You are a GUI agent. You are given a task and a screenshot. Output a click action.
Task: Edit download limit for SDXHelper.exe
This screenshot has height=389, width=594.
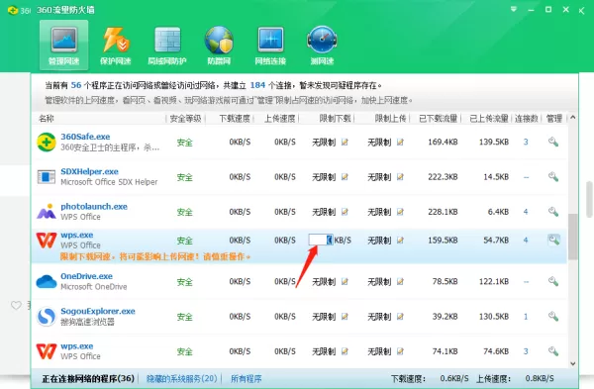point(345,177)
